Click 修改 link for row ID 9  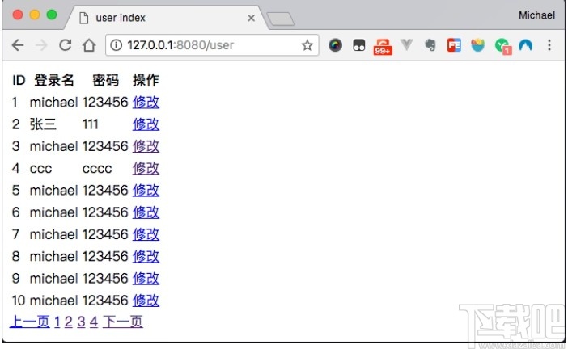[146, 279]
